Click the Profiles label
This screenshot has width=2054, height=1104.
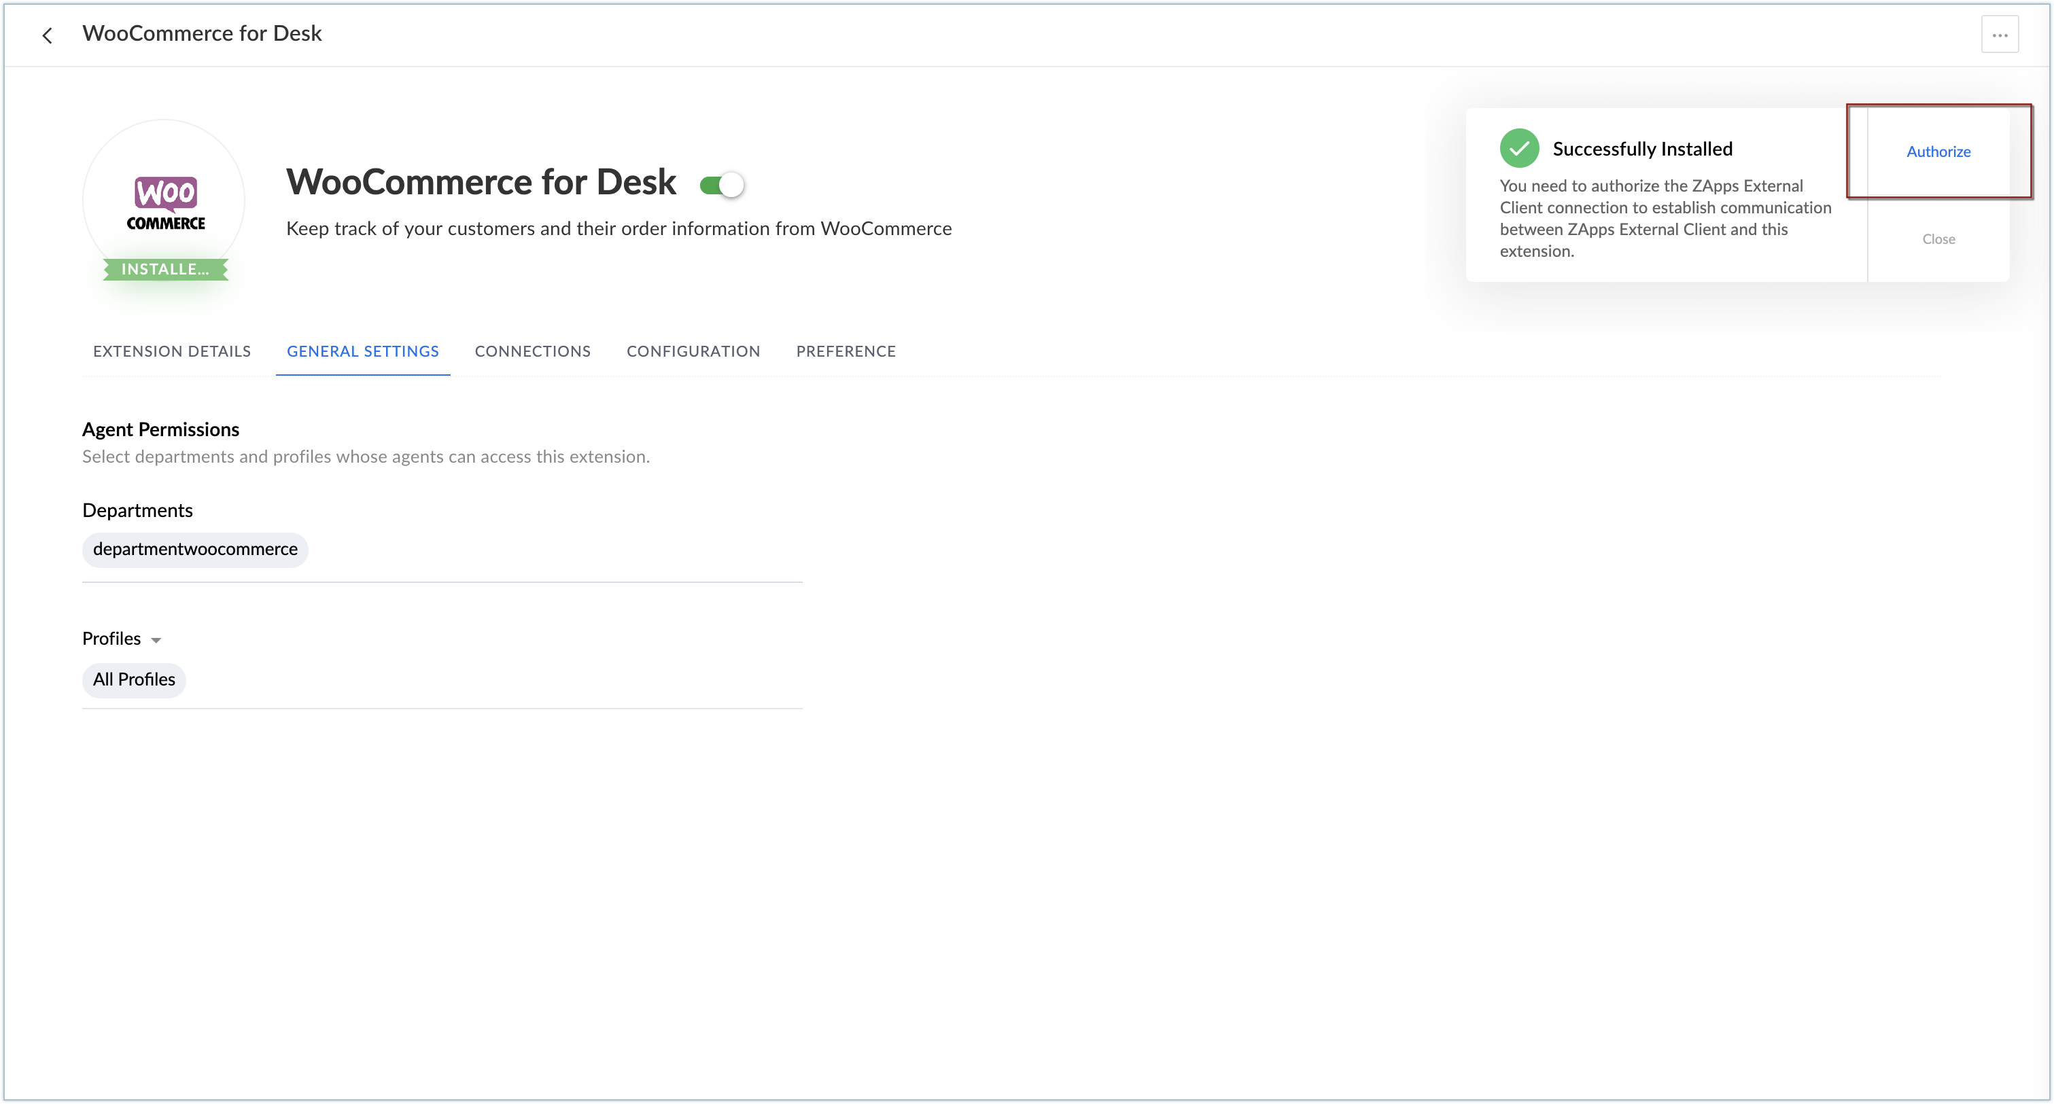[x=111, y=639]
